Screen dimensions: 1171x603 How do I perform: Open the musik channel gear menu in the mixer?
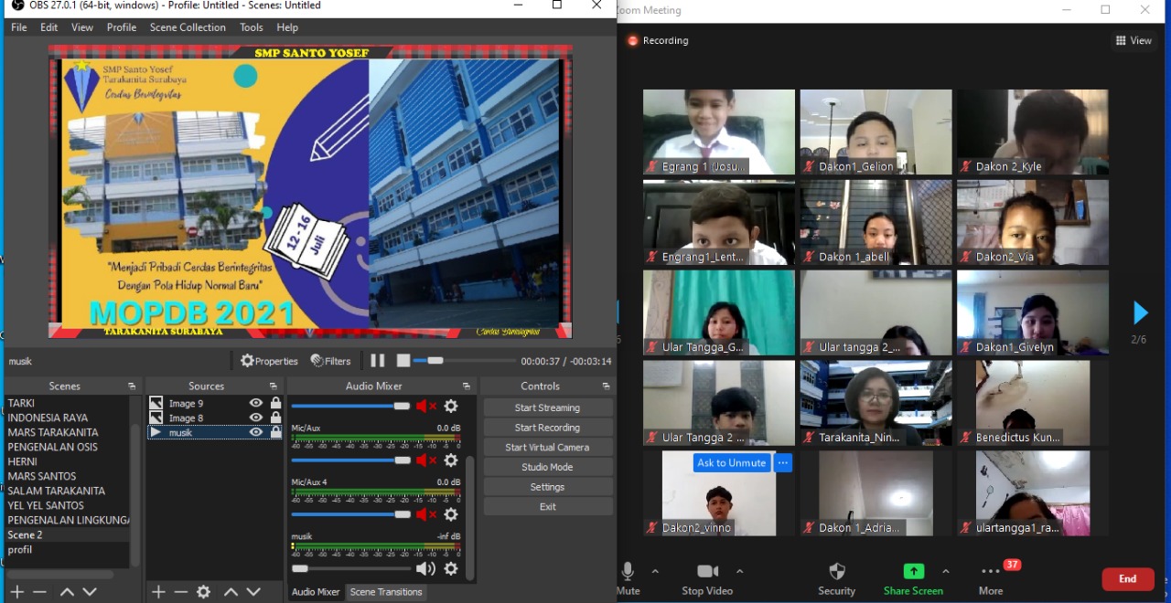451,568
